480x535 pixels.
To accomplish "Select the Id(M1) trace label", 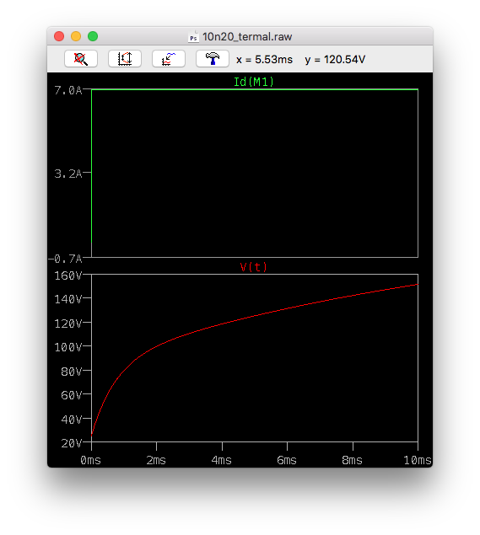I will pyautogui.click(x=253, y=82).
